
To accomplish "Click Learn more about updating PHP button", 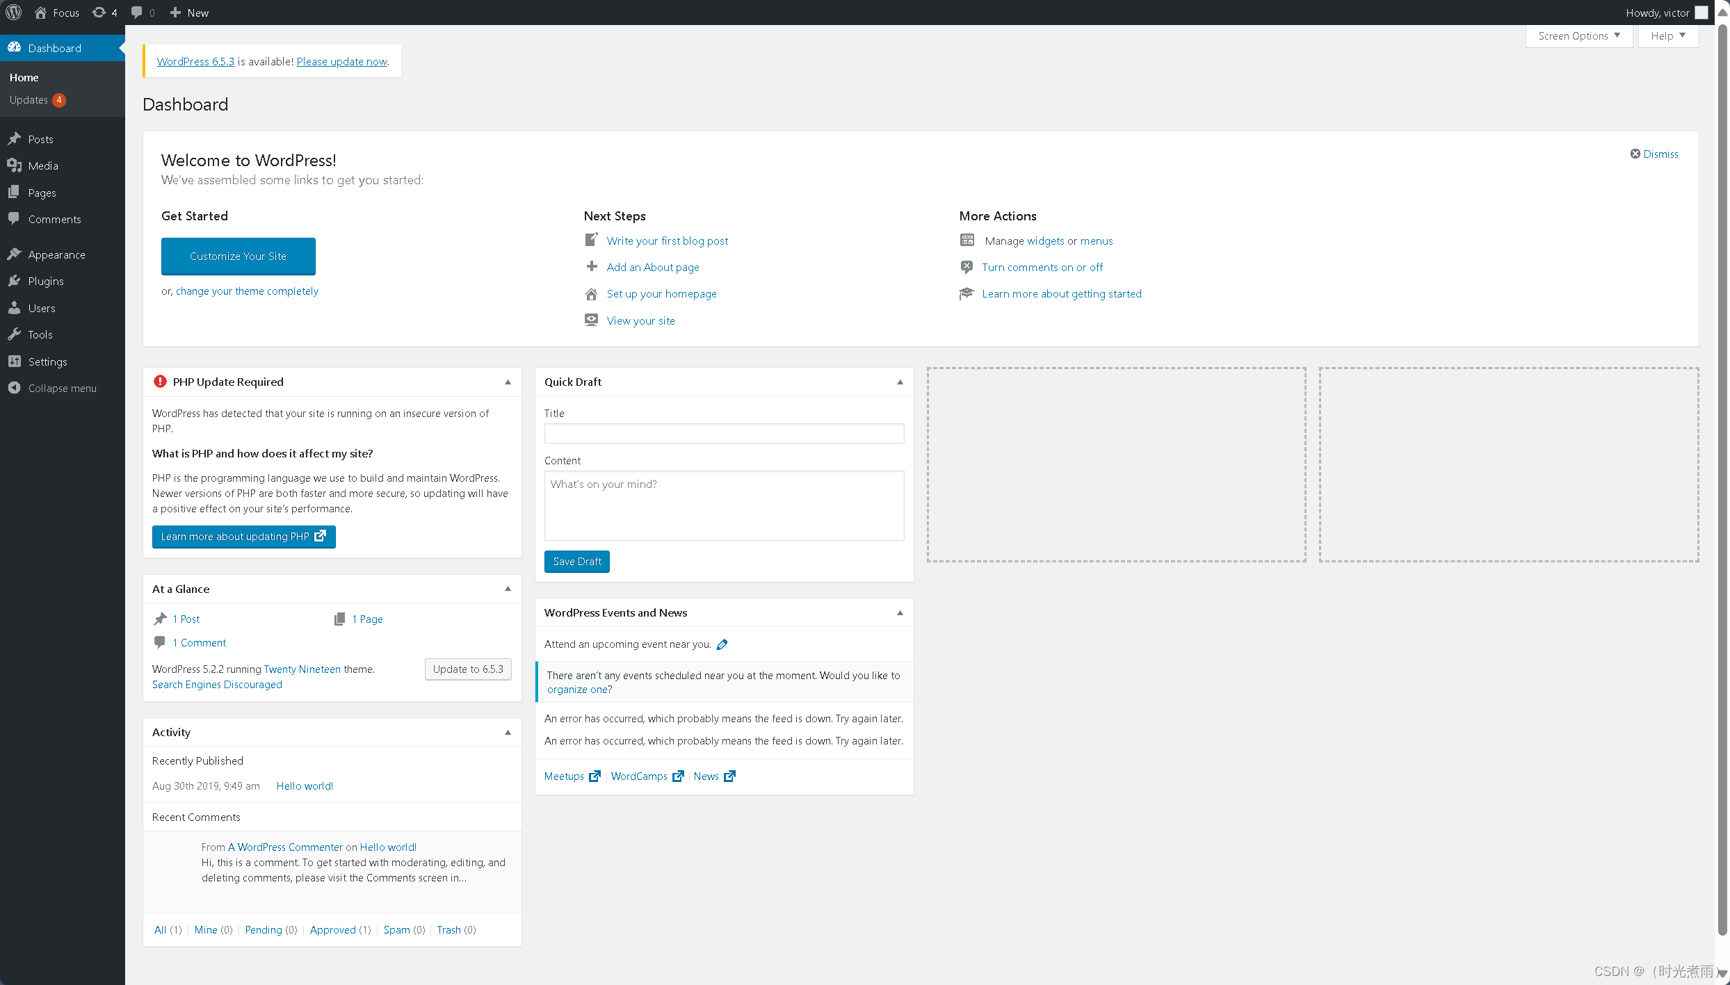I will pos(243,536).
